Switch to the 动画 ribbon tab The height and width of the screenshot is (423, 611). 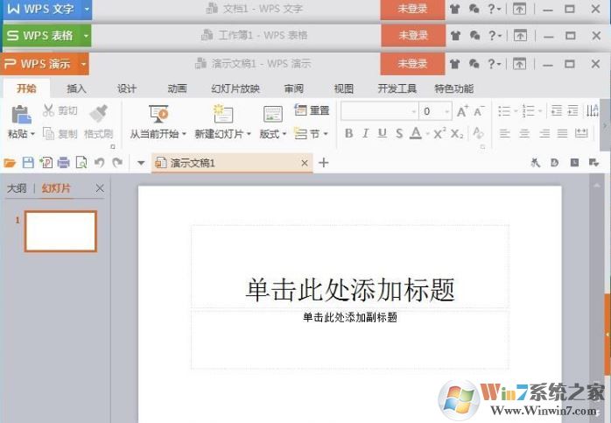pos(178,88)
